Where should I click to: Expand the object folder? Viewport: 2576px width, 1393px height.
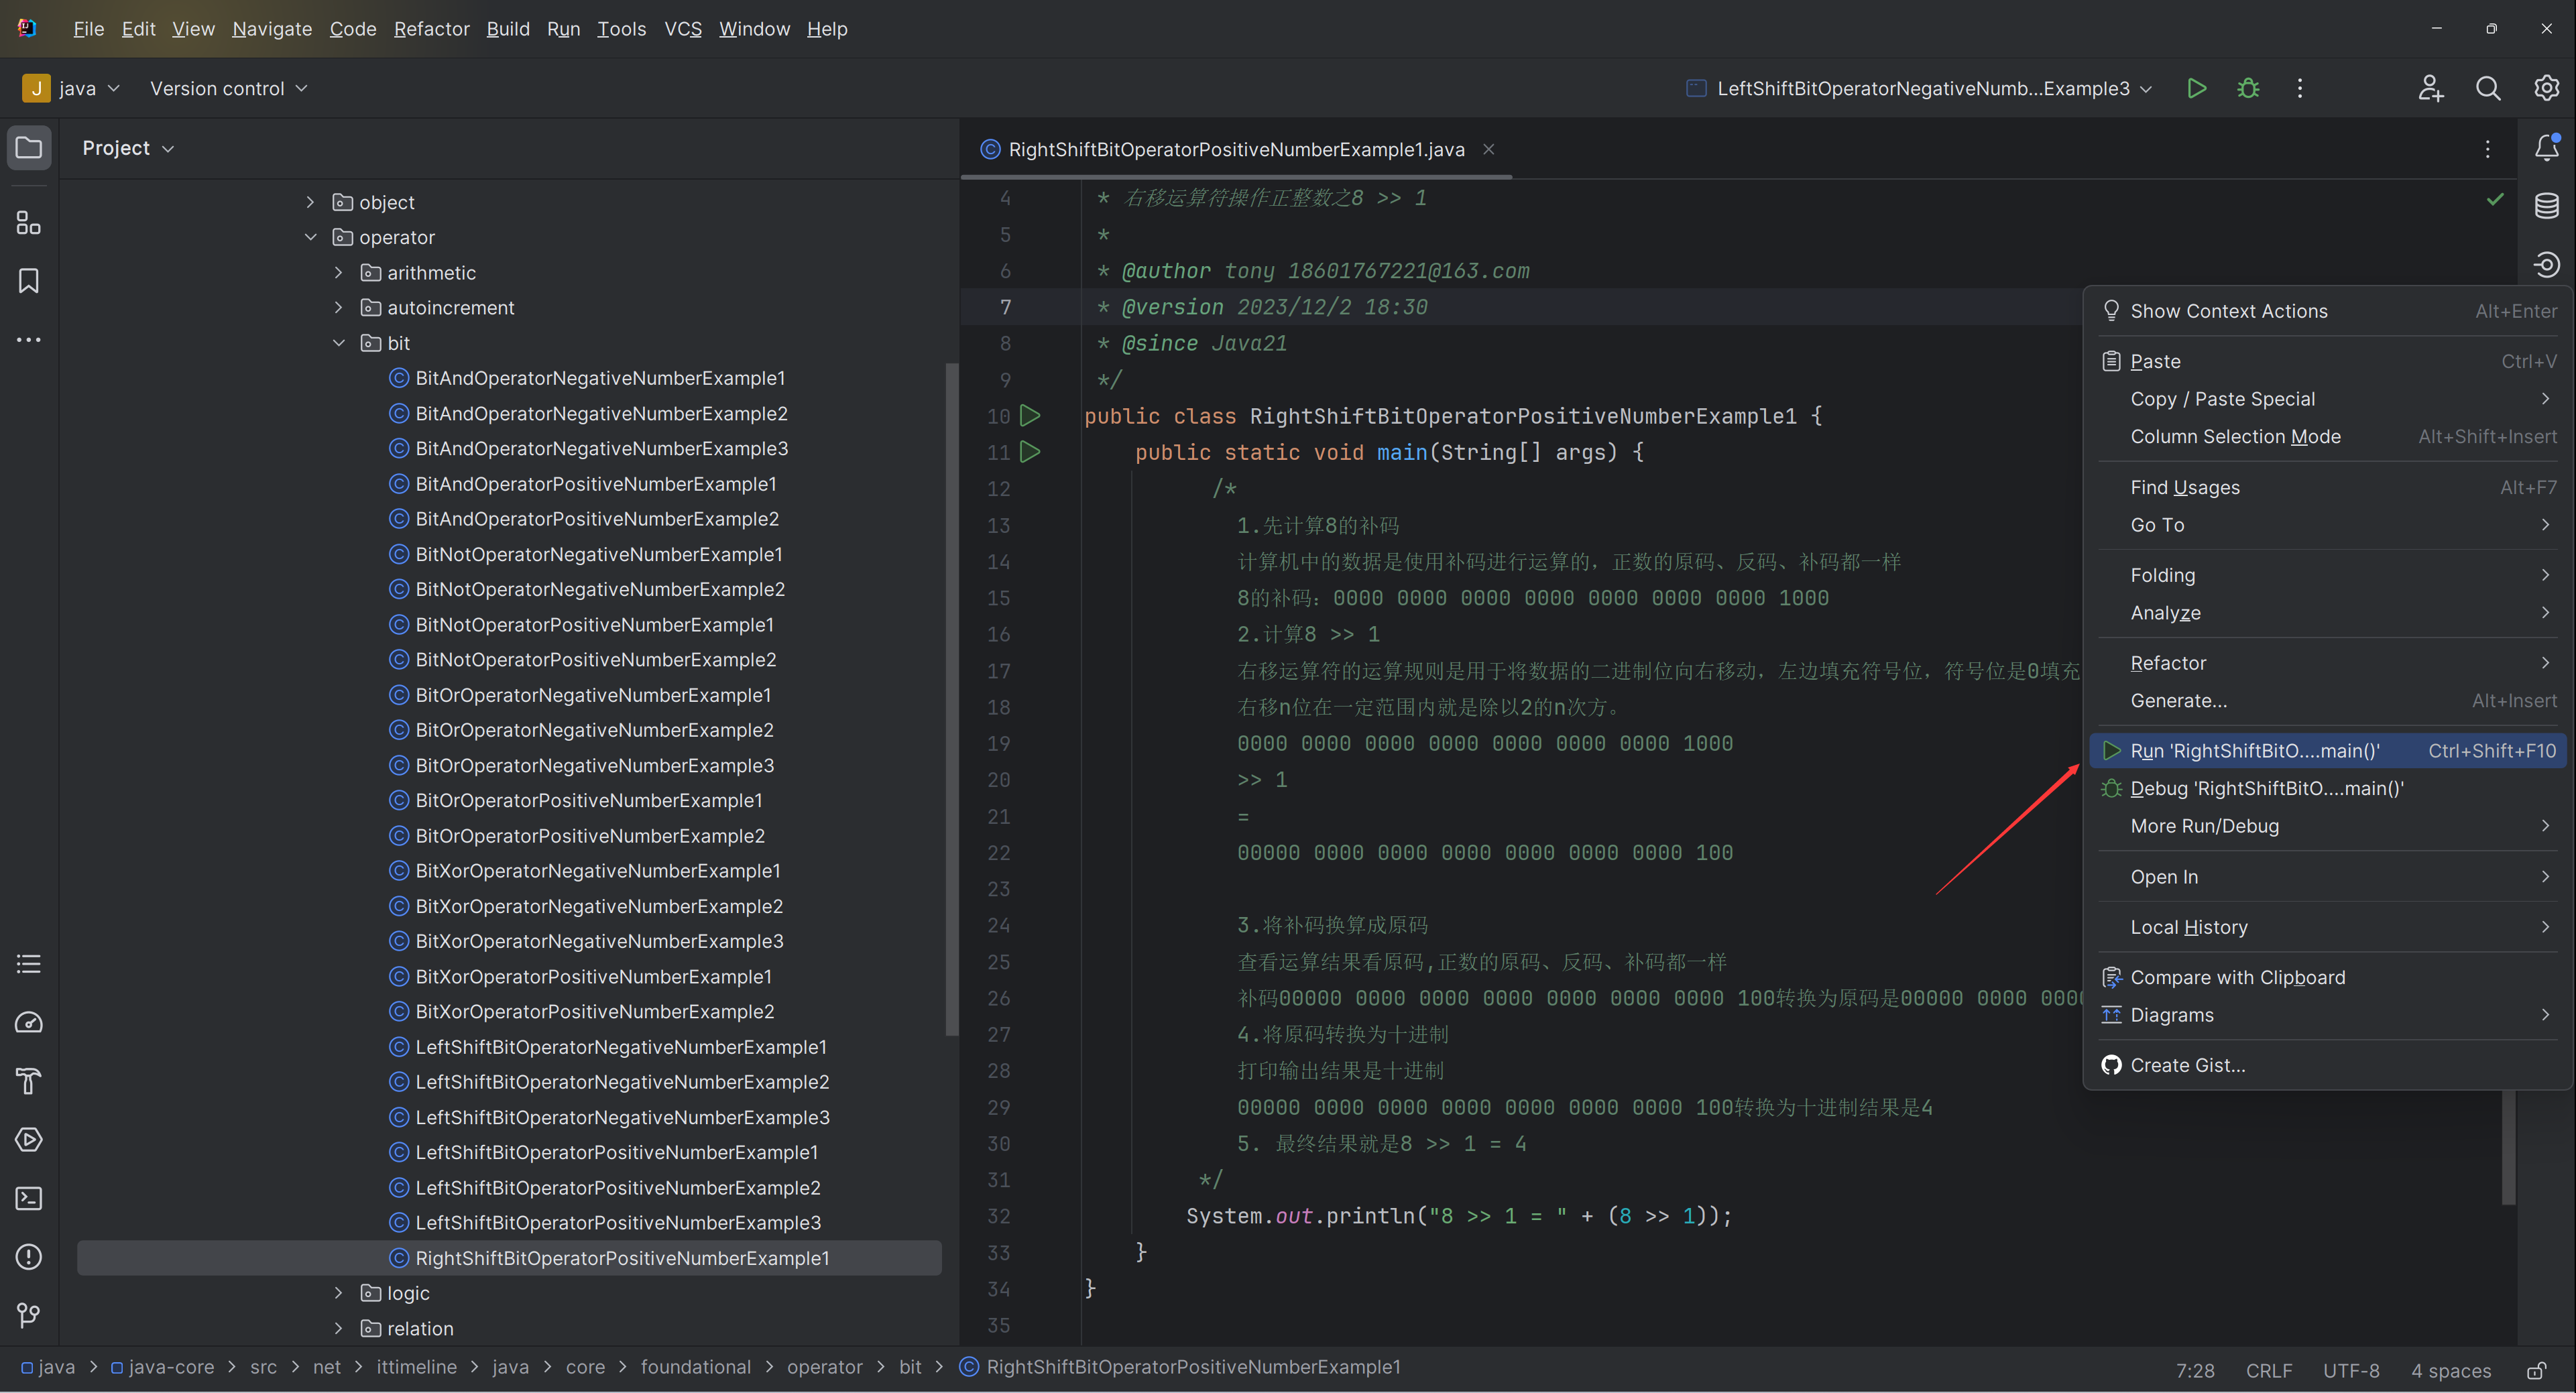point(310,202)
